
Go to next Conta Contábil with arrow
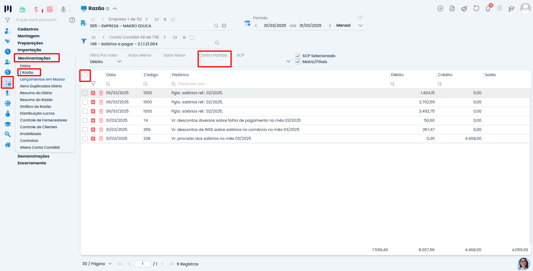coord(165,37)
